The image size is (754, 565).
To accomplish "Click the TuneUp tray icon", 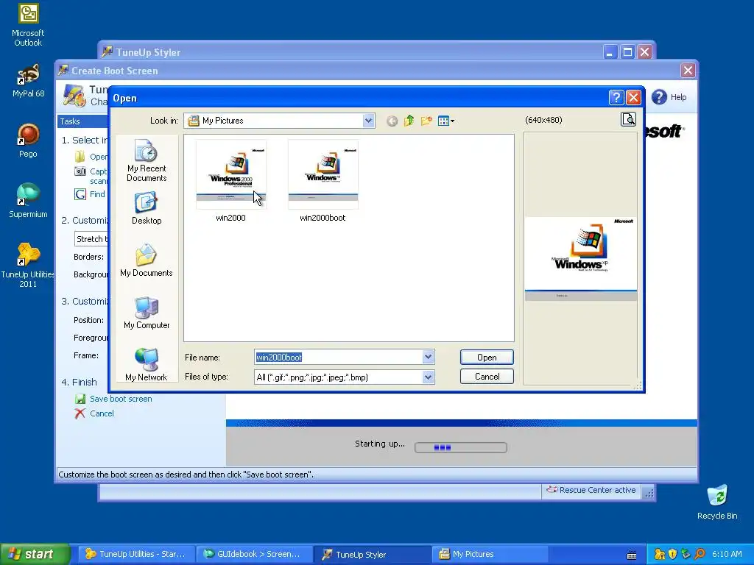I will 660,555.
